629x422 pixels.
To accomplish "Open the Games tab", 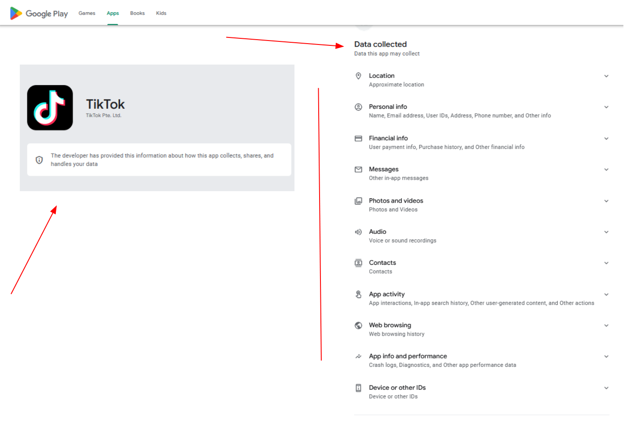I will pos(87,13).
